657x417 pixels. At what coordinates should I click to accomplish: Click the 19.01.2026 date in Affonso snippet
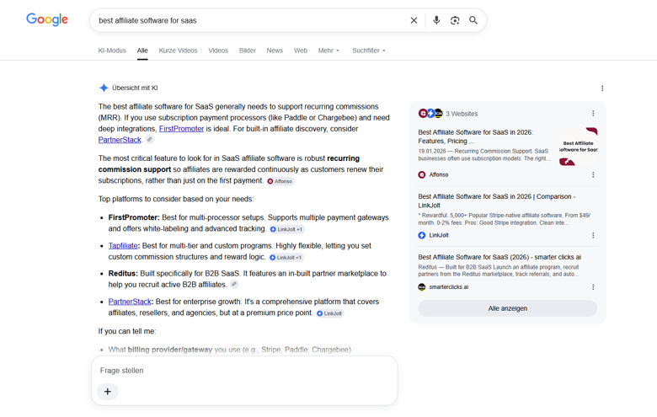pyautogui.click(x=431, y=151)
